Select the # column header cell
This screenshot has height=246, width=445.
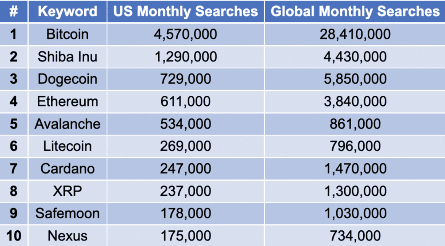click(x=13, y=11)
